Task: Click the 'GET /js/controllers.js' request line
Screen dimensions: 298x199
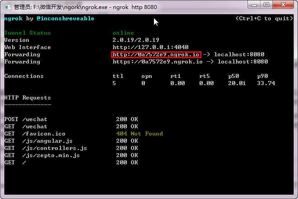Action: point(46,148)
